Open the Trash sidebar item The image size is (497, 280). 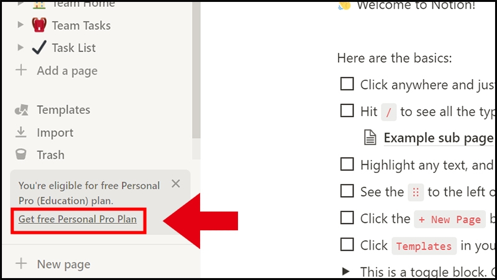click(x=50, y=155)
